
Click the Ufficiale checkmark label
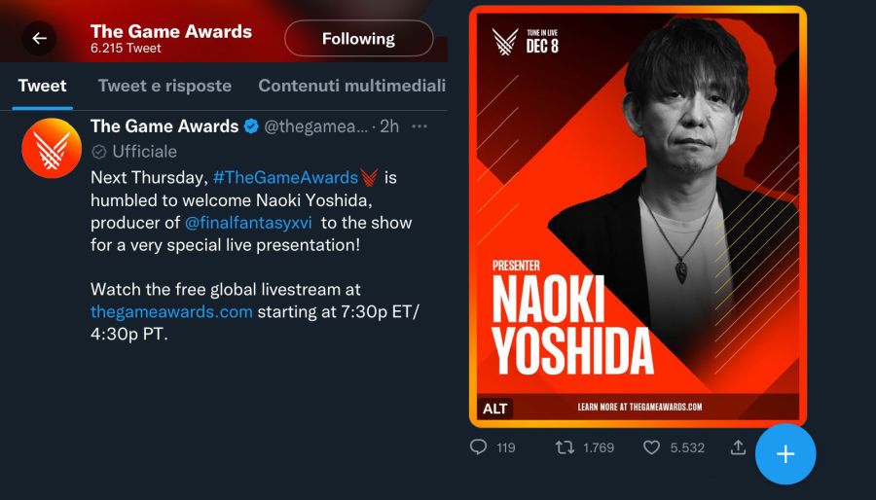(x=134, y=152)
